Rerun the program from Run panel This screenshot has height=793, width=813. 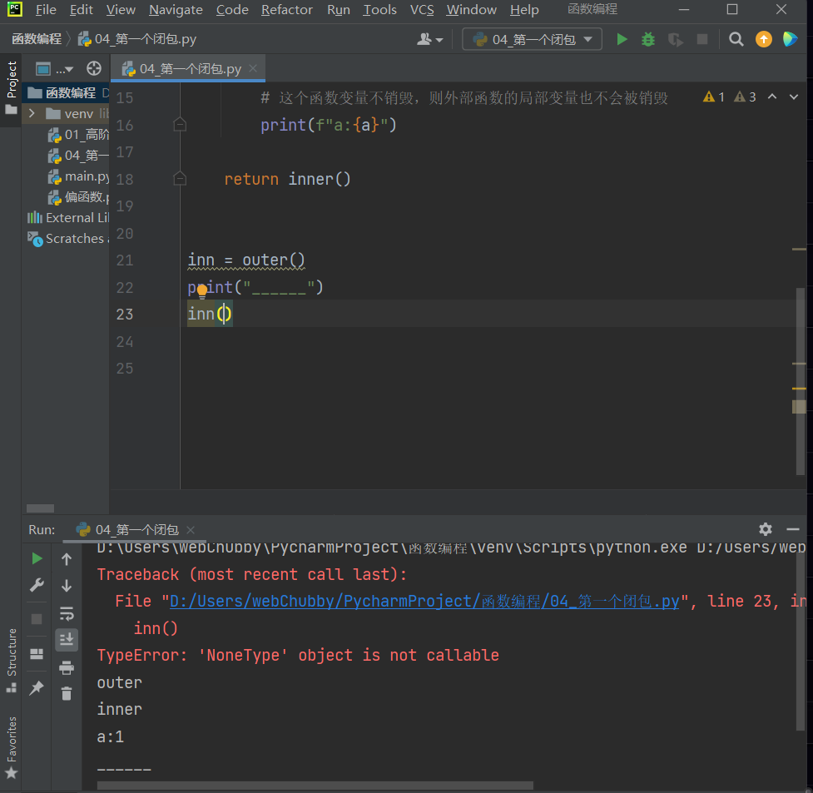click(x=37, y=558)
